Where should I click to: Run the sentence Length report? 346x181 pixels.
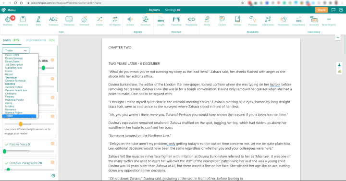coord(161,21)
